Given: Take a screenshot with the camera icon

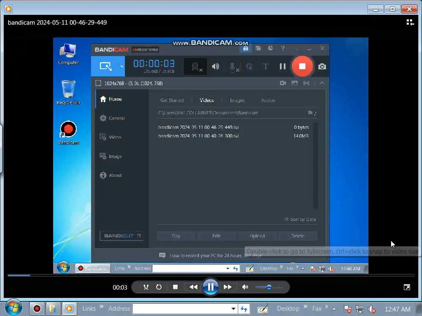Looking at the screenshot, I should coord(322,66).
